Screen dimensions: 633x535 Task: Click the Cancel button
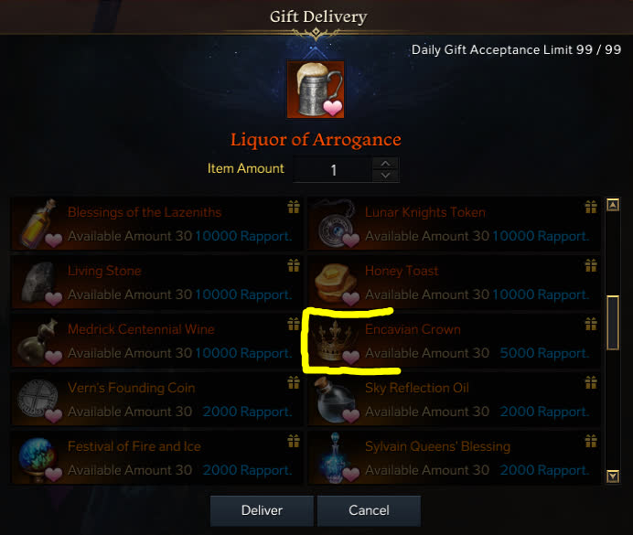[x=369, y=510]
